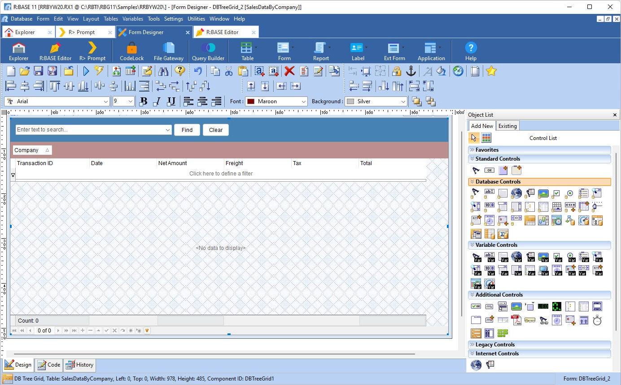Open the Maroon font color dropdown
Image resolution: width=621 pixels, height=385 pixels.
(x=303, y=101)
